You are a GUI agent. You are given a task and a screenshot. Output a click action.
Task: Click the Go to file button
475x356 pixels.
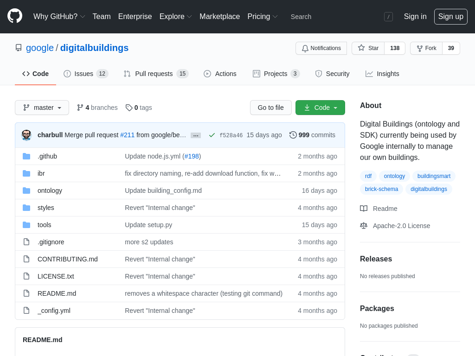coord(271,108)
